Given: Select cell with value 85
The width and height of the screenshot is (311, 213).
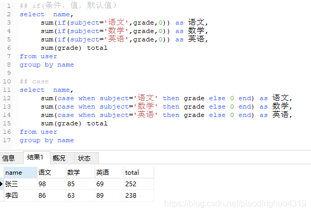Looking at the screenshot, I should (x=81, y=184).
